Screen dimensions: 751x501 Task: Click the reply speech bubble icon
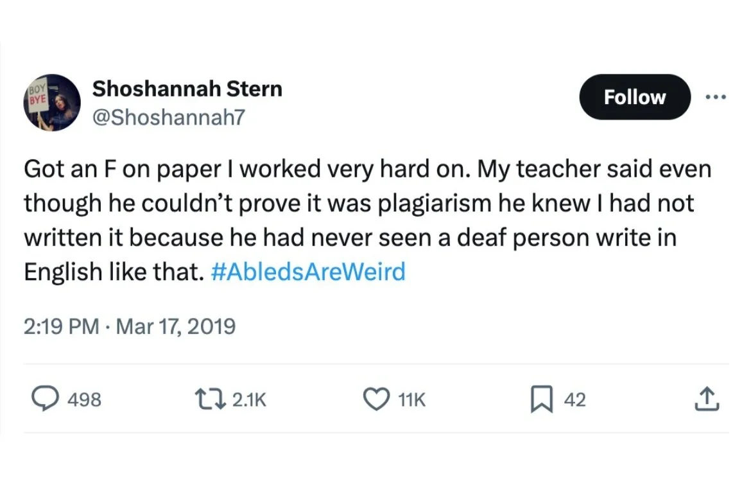coord(45,400)
